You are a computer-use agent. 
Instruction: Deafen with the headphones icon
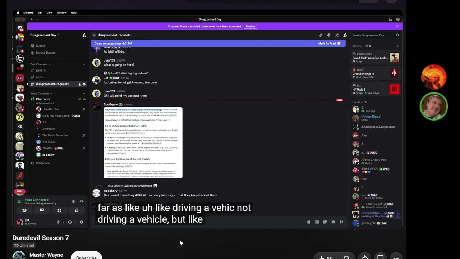point(70,222)
